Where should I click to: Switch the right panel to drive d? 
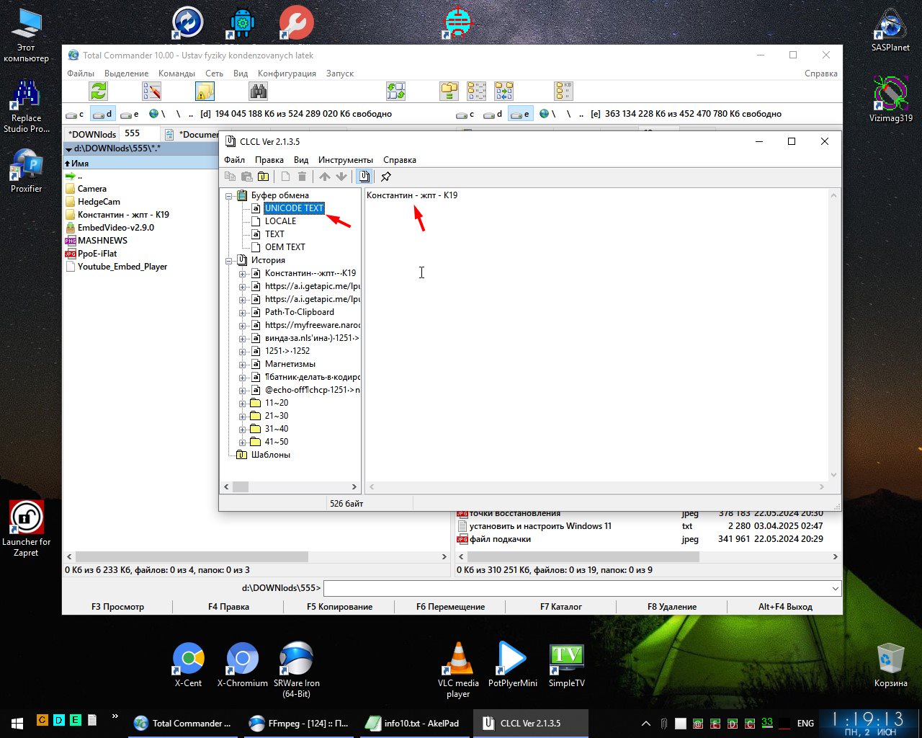pos(493,114)
